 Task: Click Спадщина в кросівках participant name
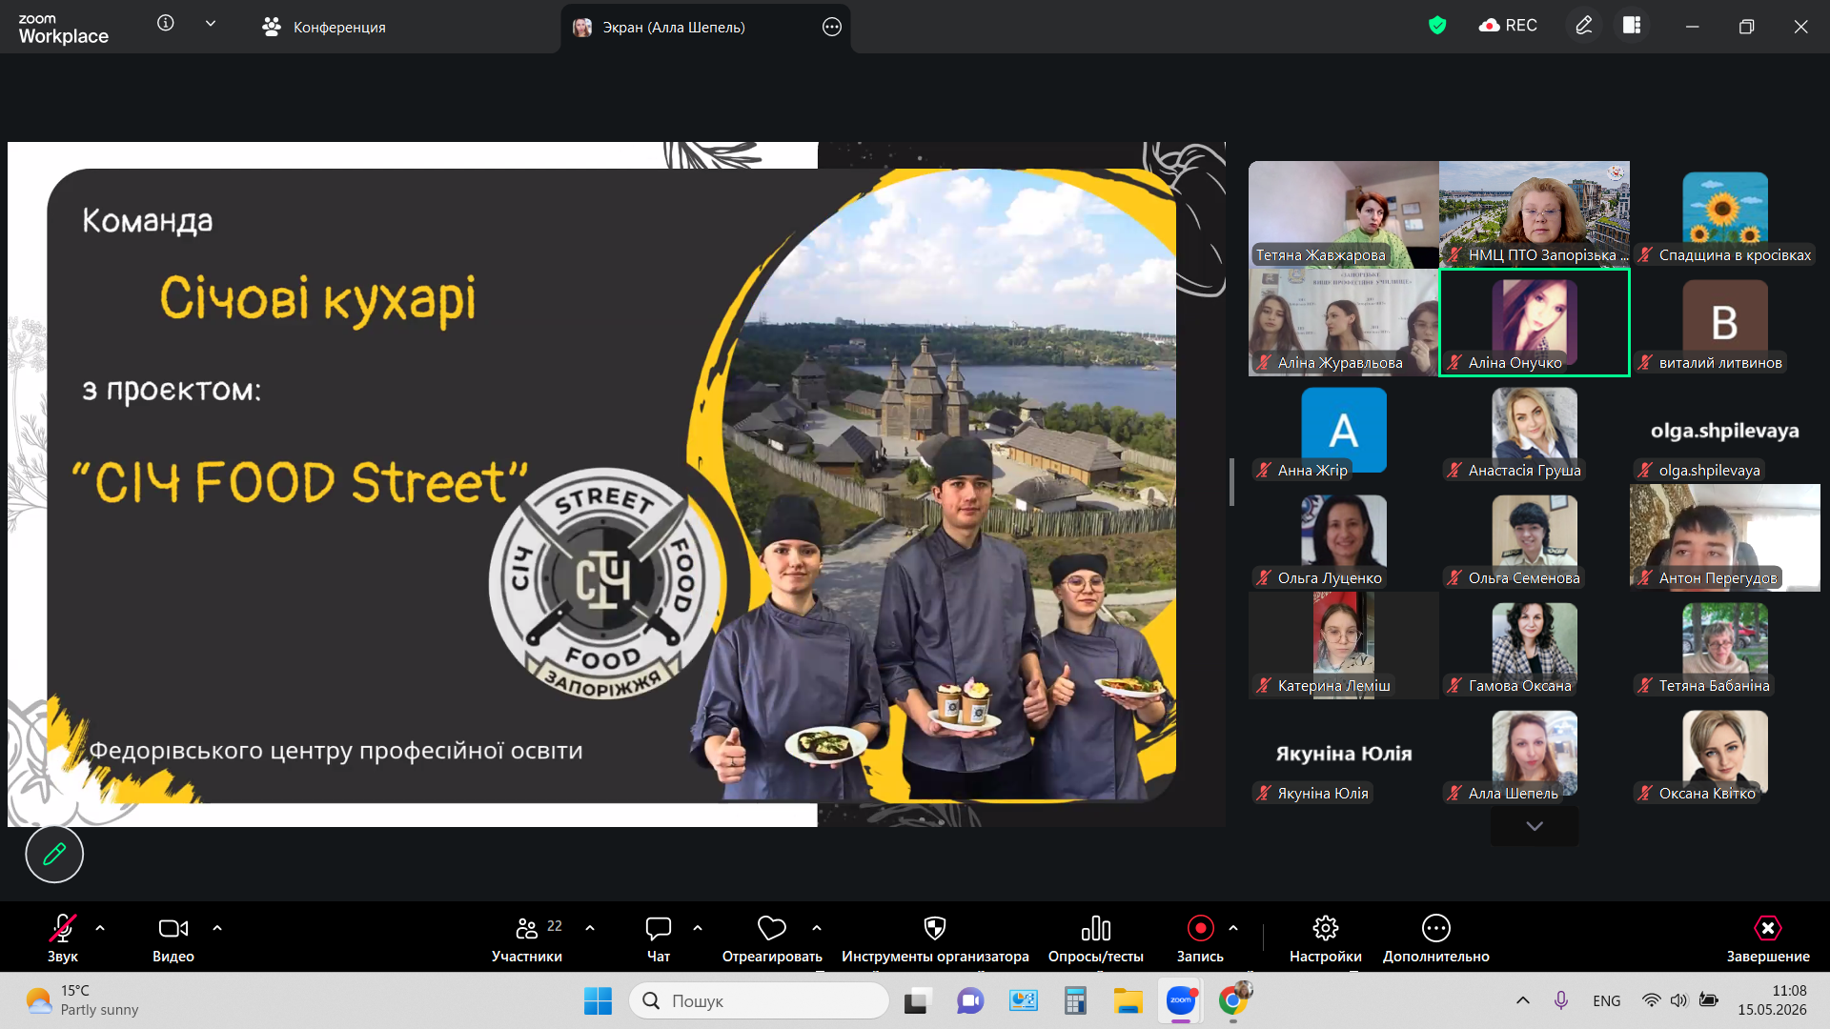[x=1735, y=255]
